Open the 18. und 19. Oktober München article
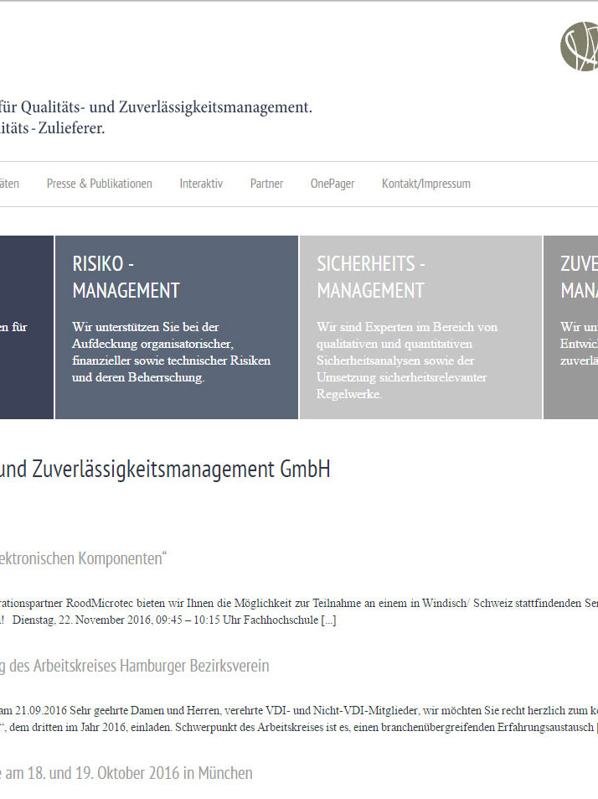The height and width of the screenshot is (799, 598). 126,774
